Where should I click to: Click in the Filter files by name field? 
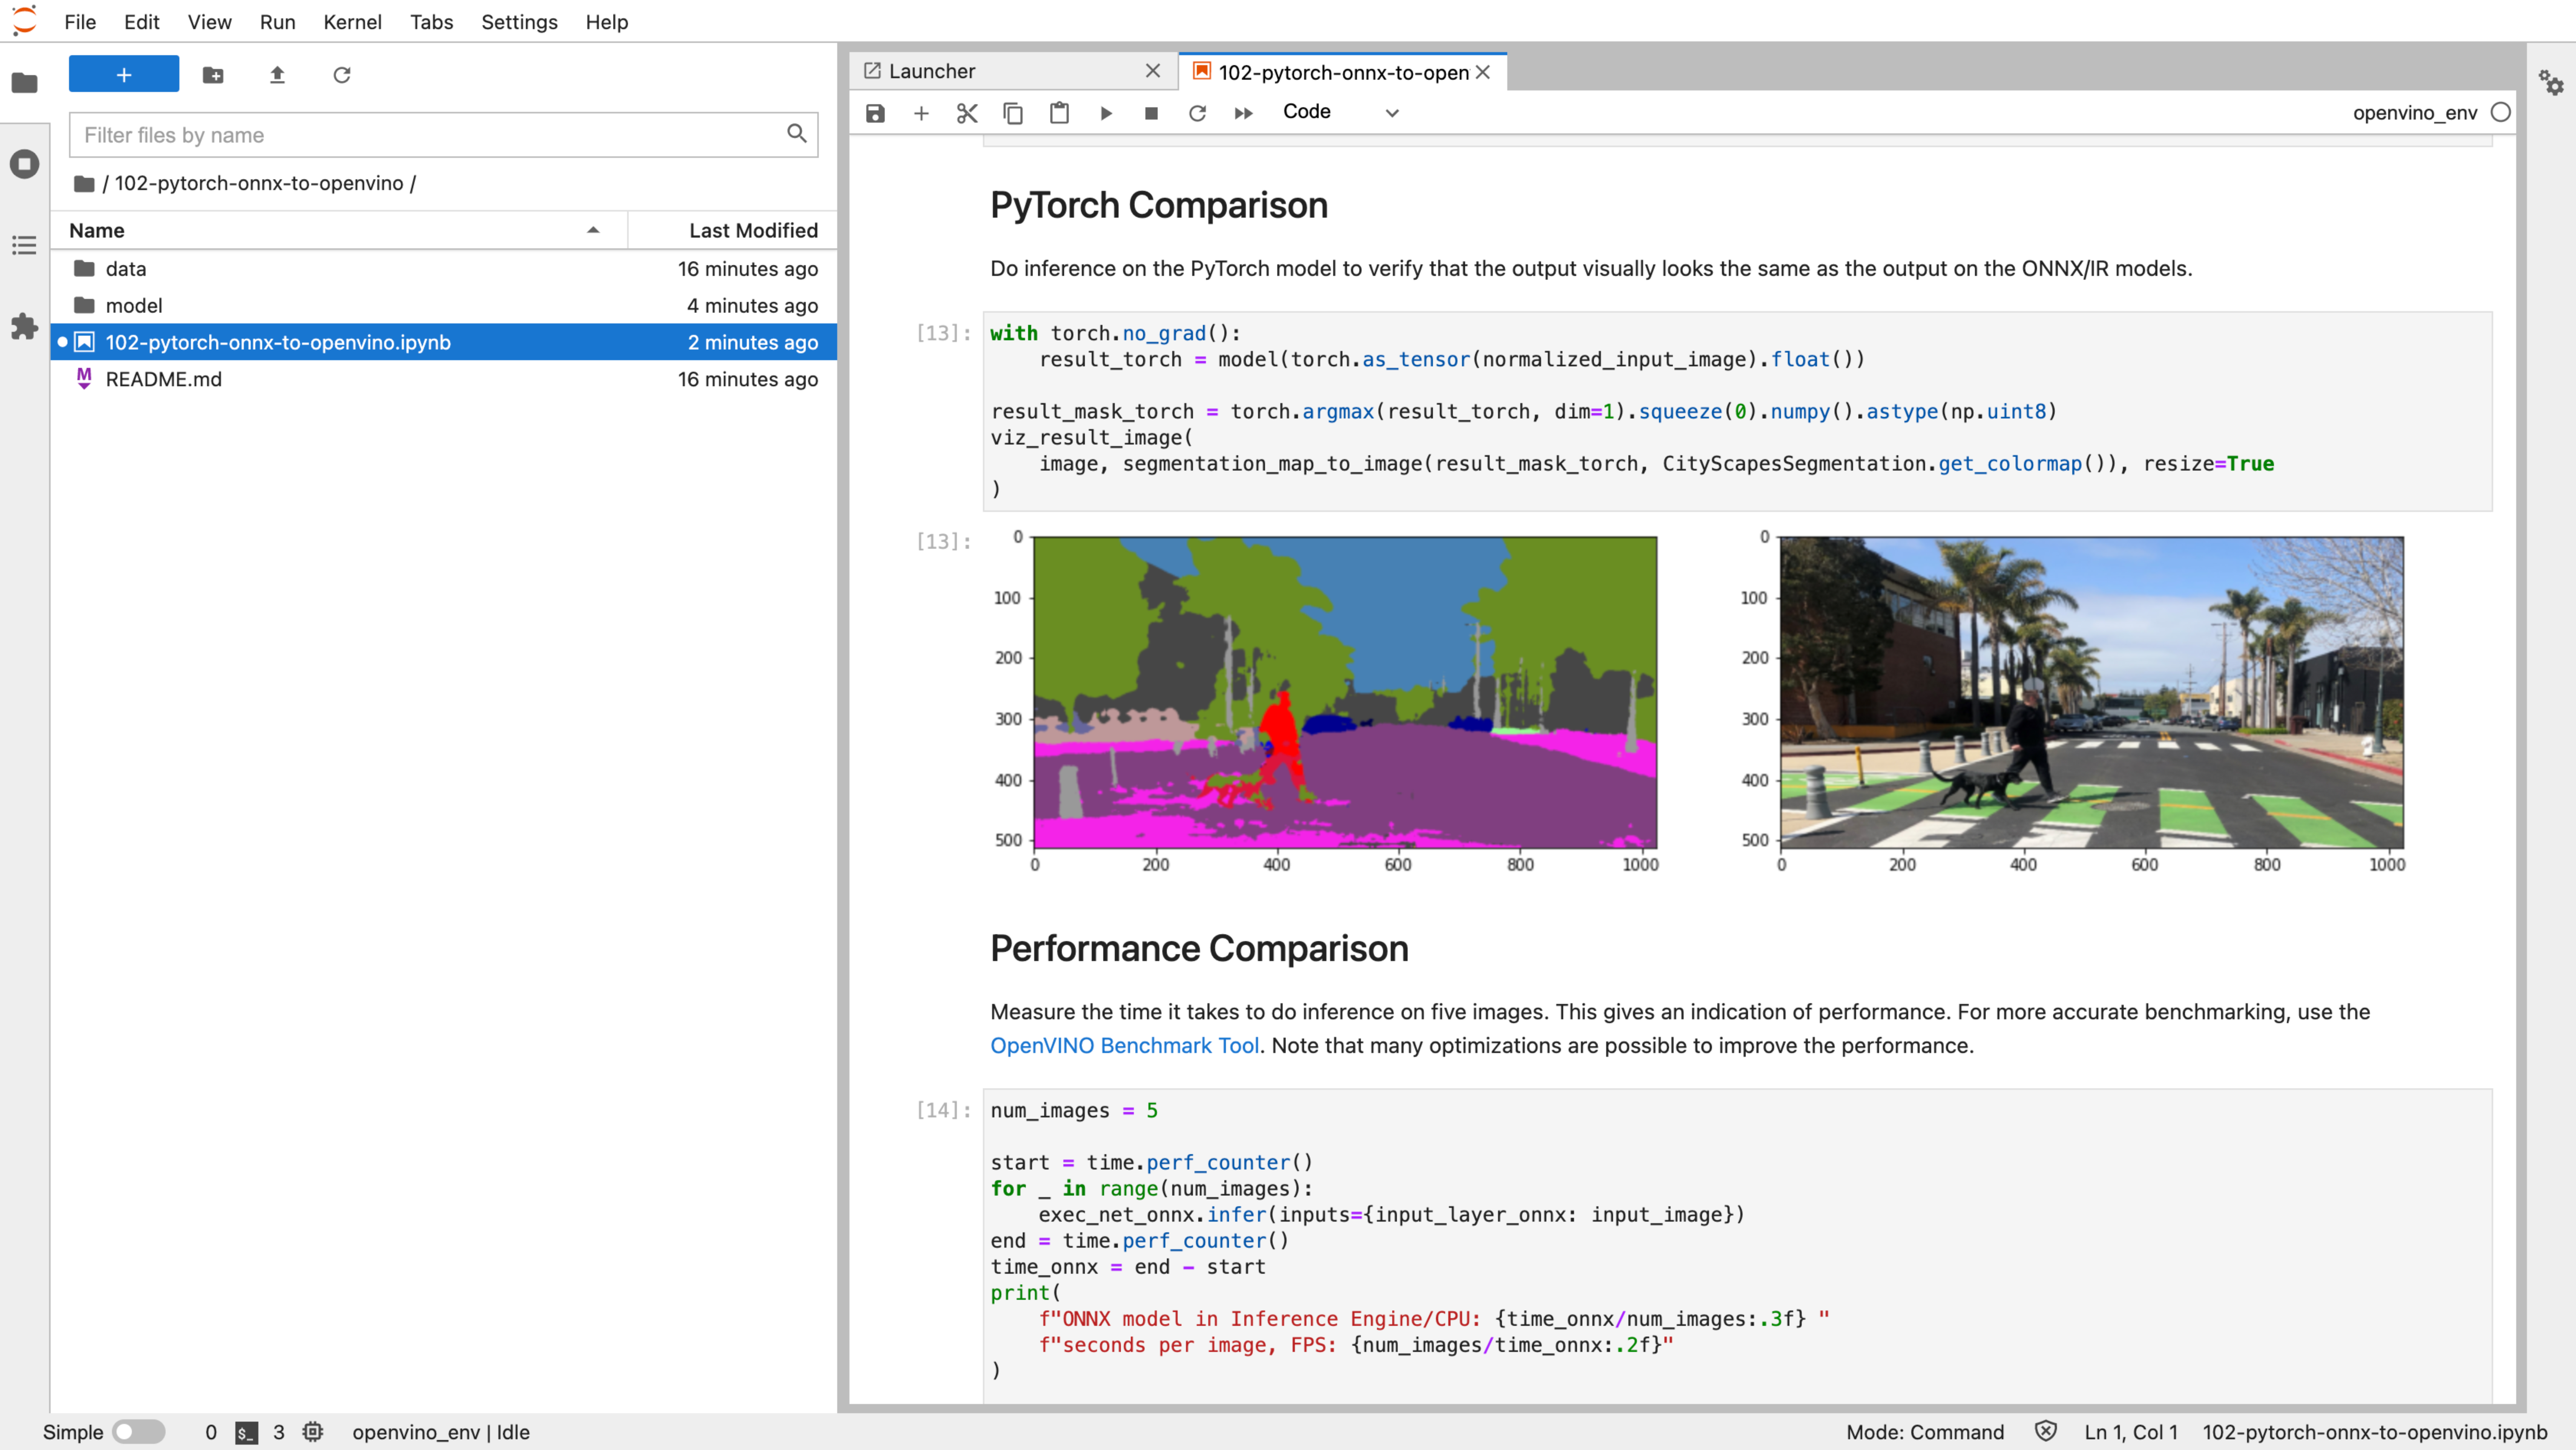(443, 135)
